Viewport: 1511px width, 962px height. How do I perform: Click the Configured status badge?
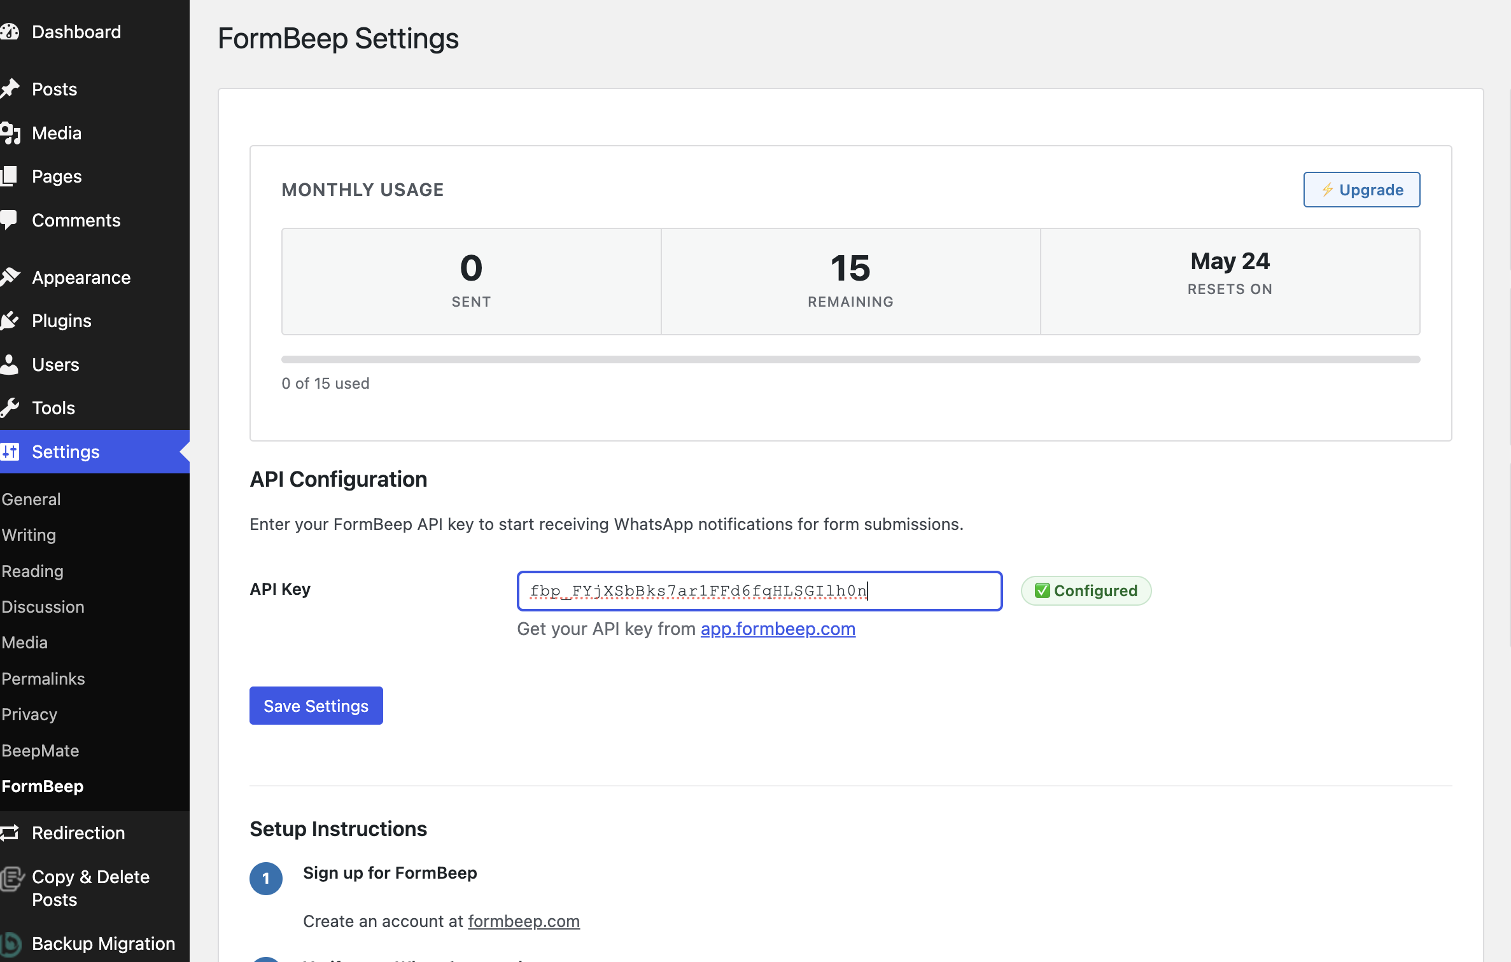1086,590
